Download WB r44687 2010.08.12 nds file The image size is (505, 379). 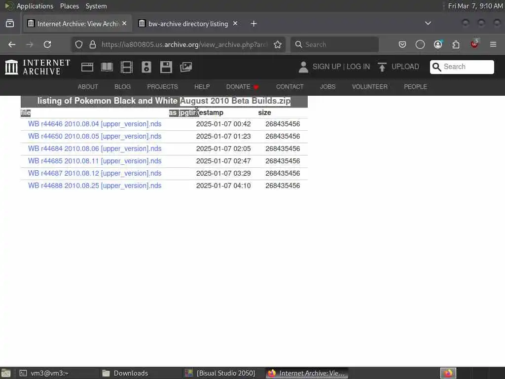[x=95, y=173]
